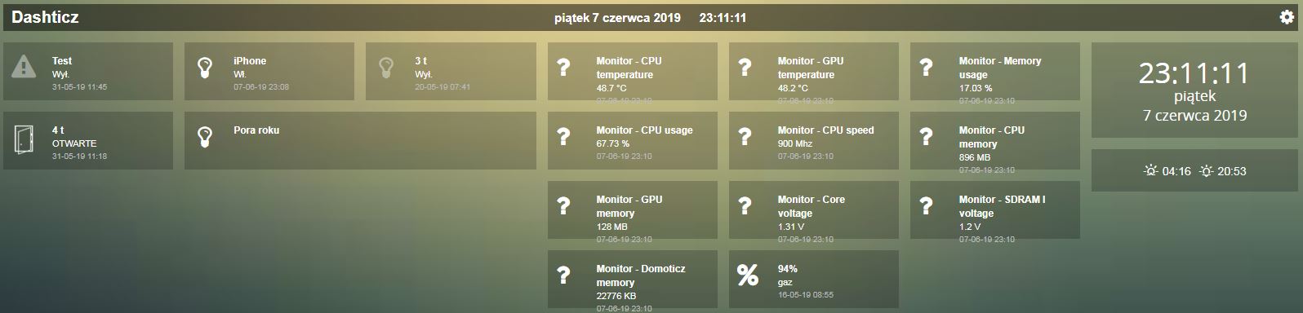This screenshot has width=1303, height=313.
Task: Click the sunrise icon next to 04:16
Action: pos(1150,171)
